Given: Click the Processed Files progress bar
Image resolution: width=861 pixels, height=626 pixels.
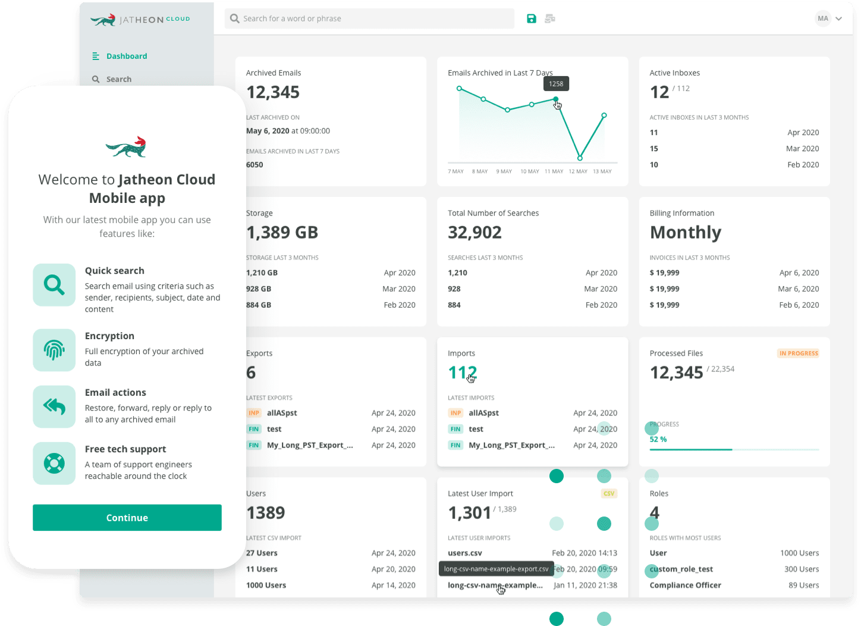Looking at the screenshot, I should click(734, 449).
